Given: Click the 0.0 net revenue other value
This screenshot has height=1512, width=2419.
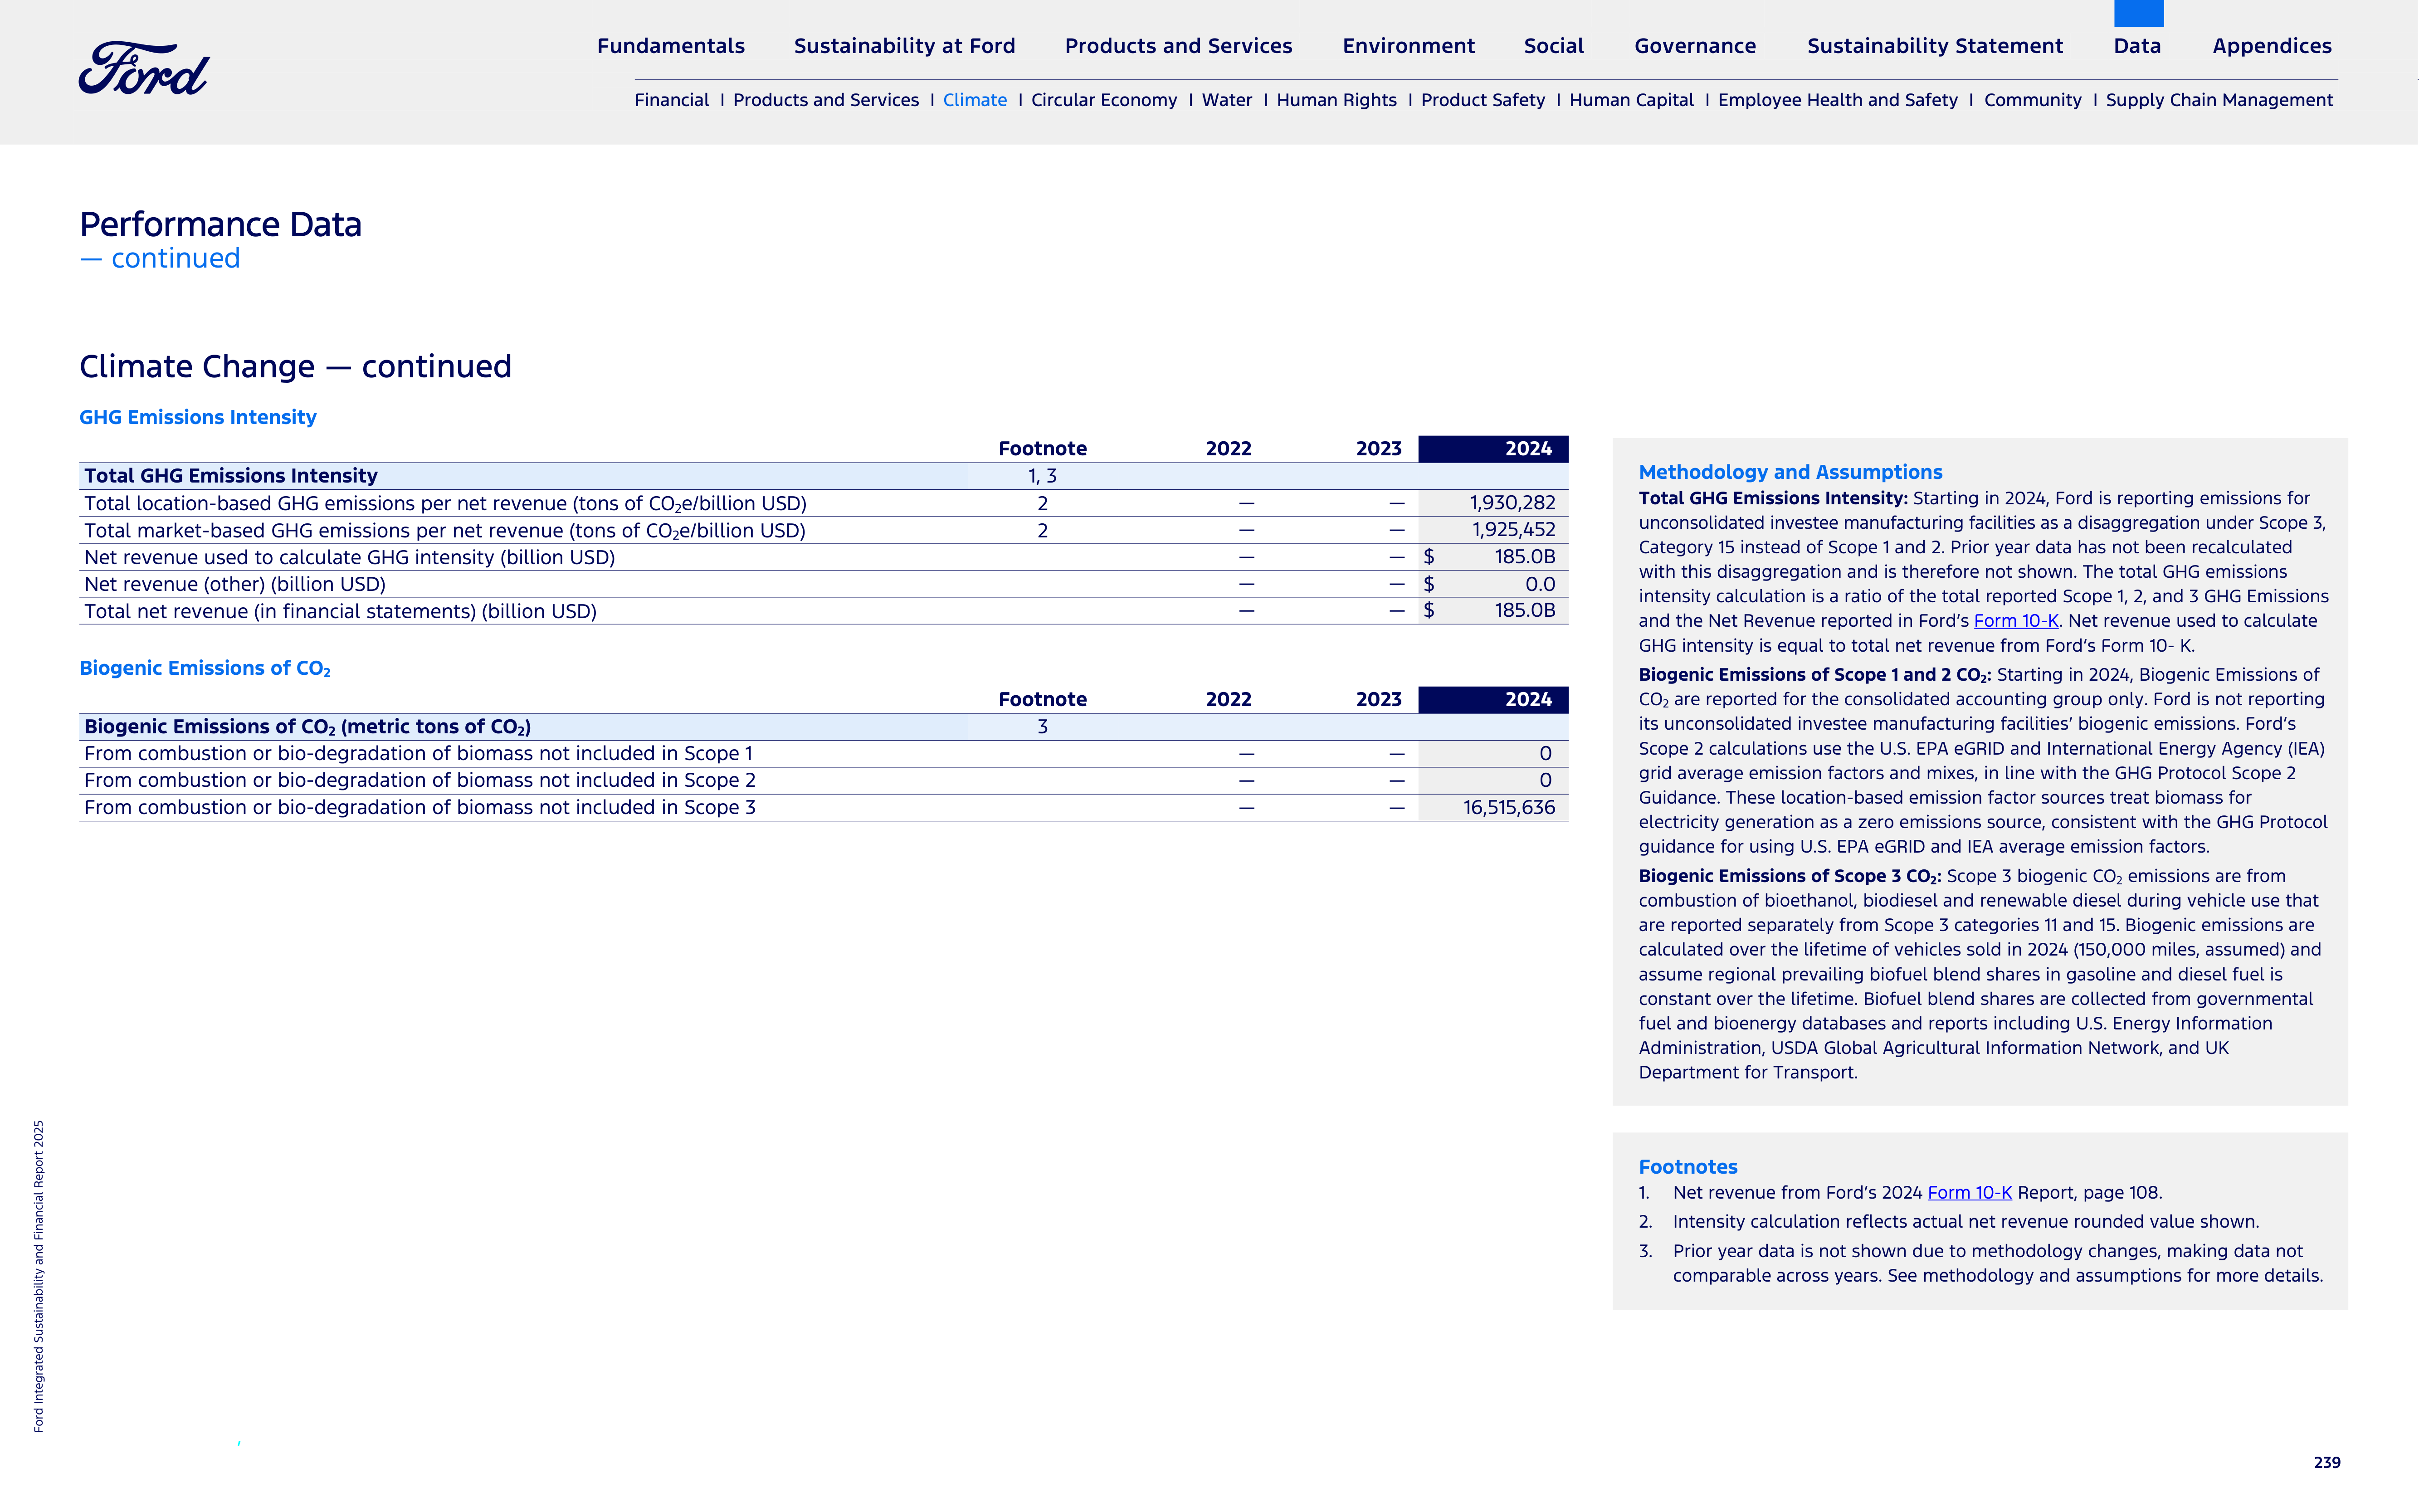Looking at the screenshot, I should pyautogui.click(x=1540, y=584).
